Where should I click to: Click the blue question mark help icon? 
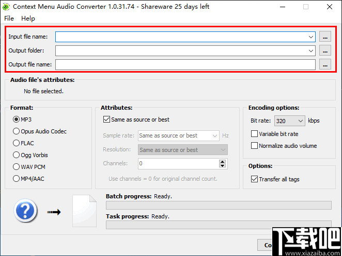(25, 211)
